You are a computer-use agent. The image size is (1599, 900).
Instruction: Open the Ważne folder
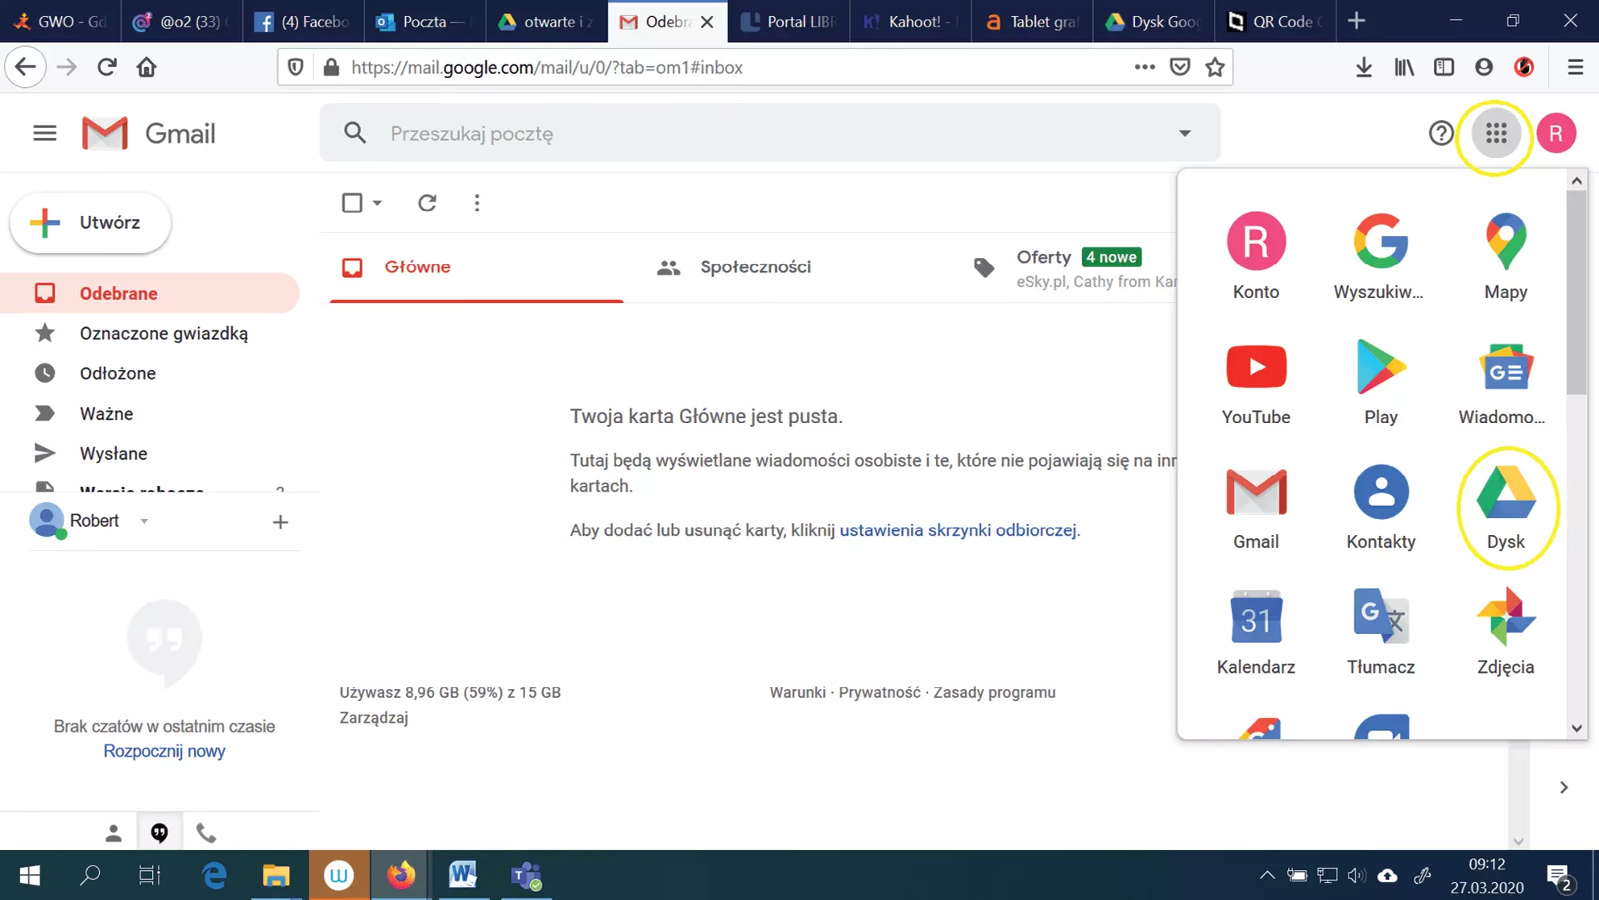coord(150,414)
